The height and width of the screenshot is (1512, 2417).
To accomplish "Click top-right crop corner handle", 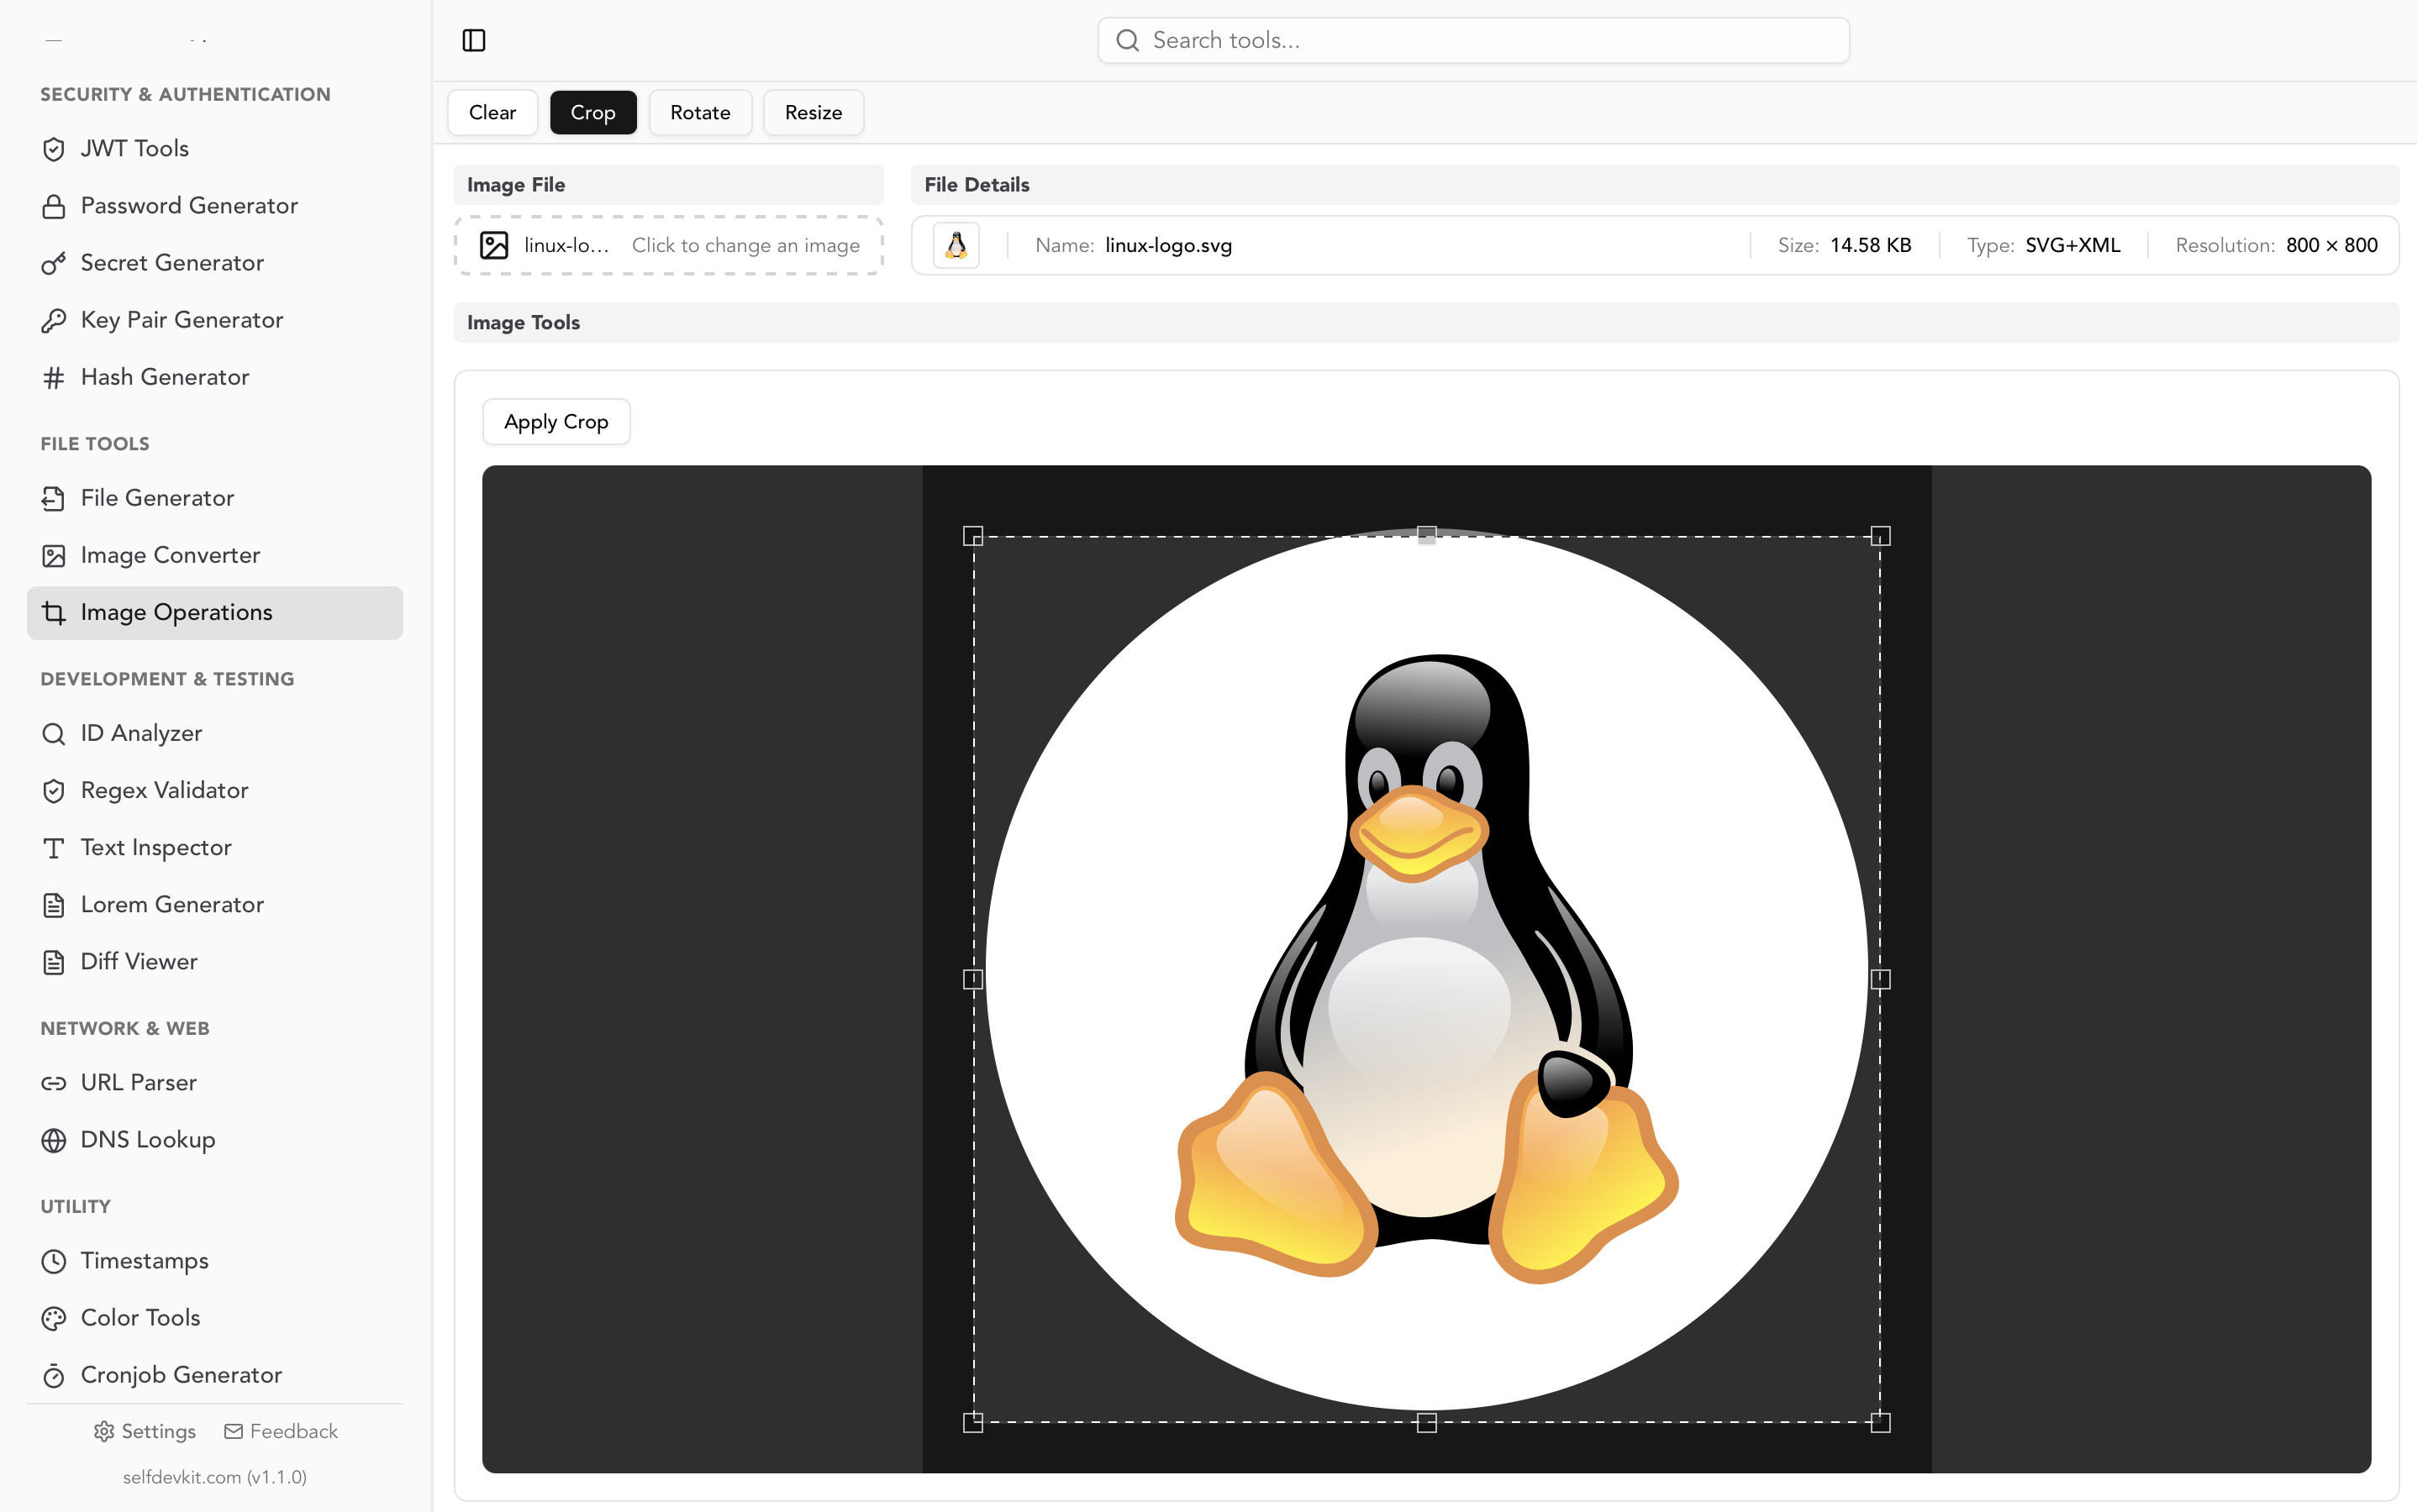I will [1881, 536].
